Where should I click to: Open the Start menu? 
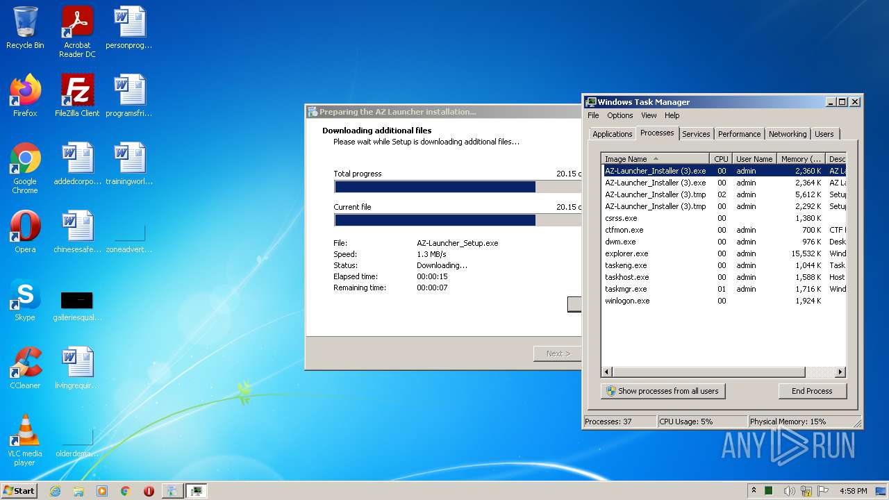coord(19,491)
